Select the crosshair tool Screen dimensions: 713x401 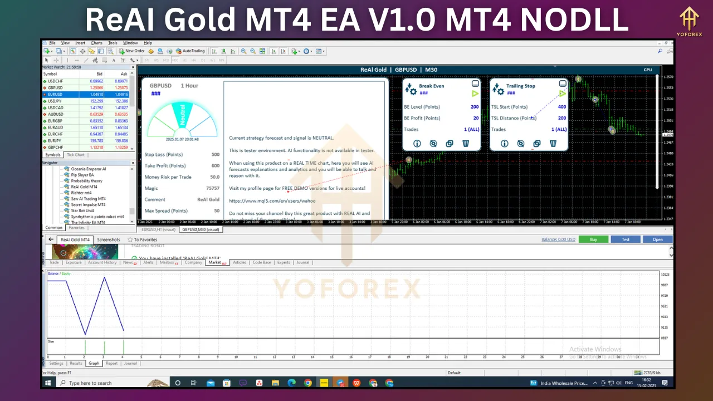point(56,60)
